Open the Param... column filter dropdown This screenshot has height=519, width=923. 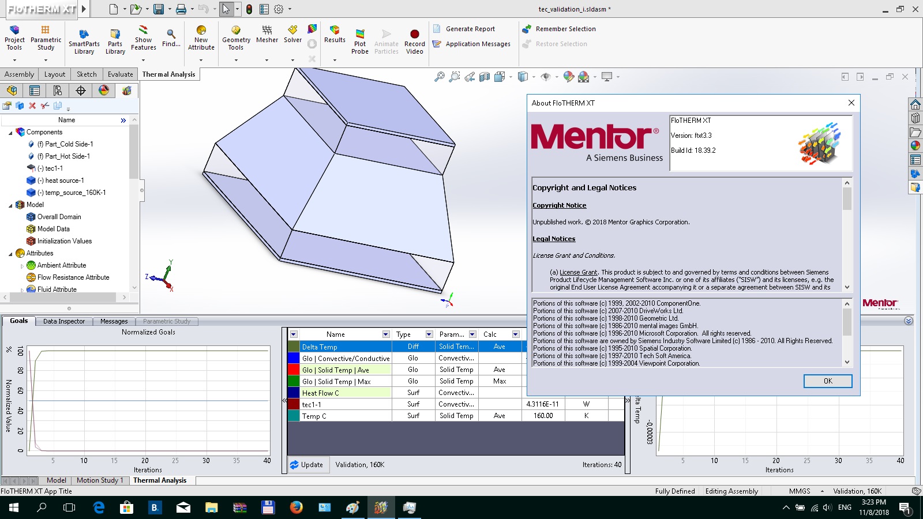pos(472,334)
